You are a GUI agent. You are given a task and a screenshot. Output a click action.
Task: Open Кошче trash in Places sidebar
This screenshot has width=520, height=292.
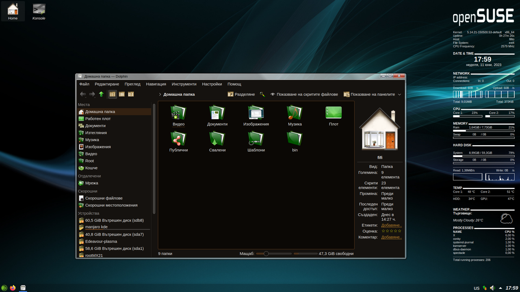(x=114, y=168)
